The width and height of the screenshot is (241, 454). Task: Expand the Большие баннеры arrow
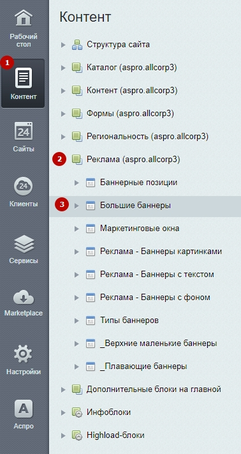click(77, 206)
